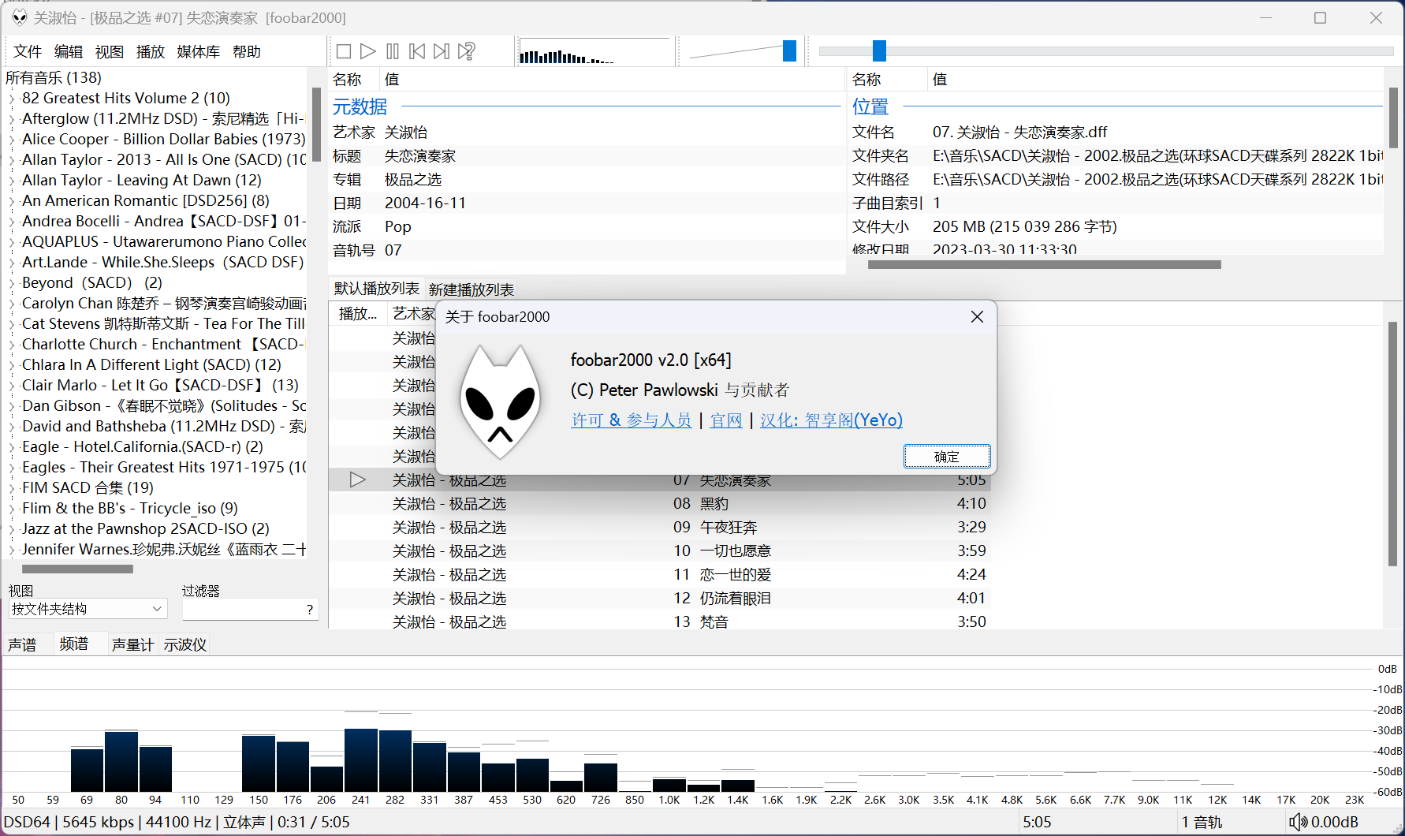The image size is (1405, 836).
Task: Click the playlist vertical scrollbar
Action: pos(1393,444)
